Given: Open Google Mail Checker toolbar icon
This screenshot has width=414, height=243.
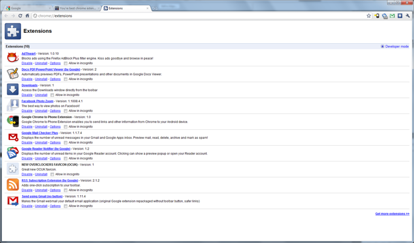Looking at the screenshot, I should tap(393, 16).
